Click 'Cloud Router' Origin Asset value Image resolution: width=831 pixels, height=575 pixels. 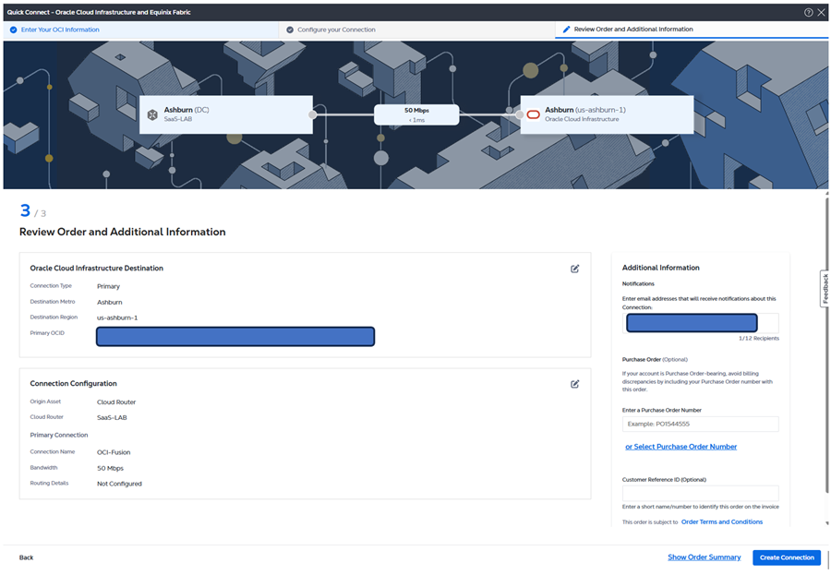coord(116,402)
